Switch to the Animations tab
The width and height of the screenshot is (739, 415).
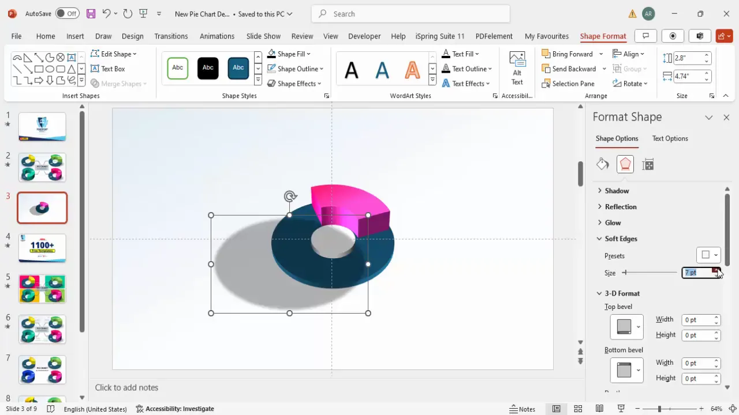pos(217,36)
